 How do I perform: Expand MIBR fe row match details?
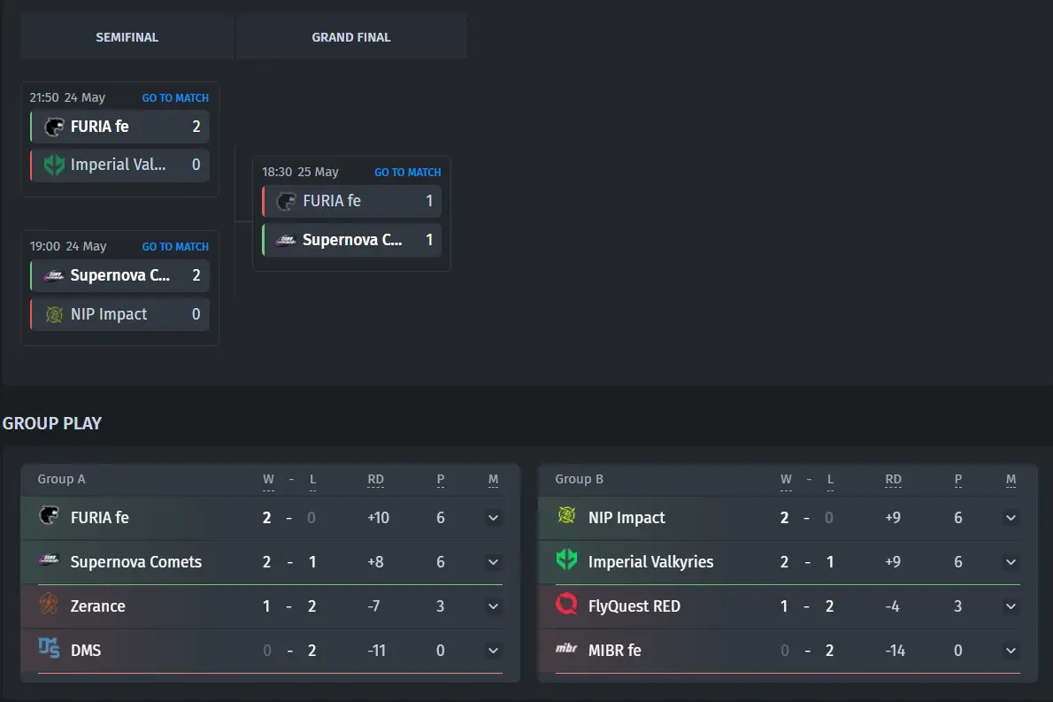click(x=1011, y=651)
